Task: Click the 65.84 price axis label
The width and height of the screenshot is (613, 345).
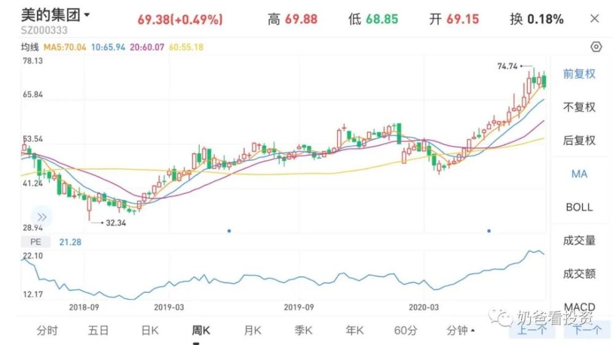Action: [33, 94]
